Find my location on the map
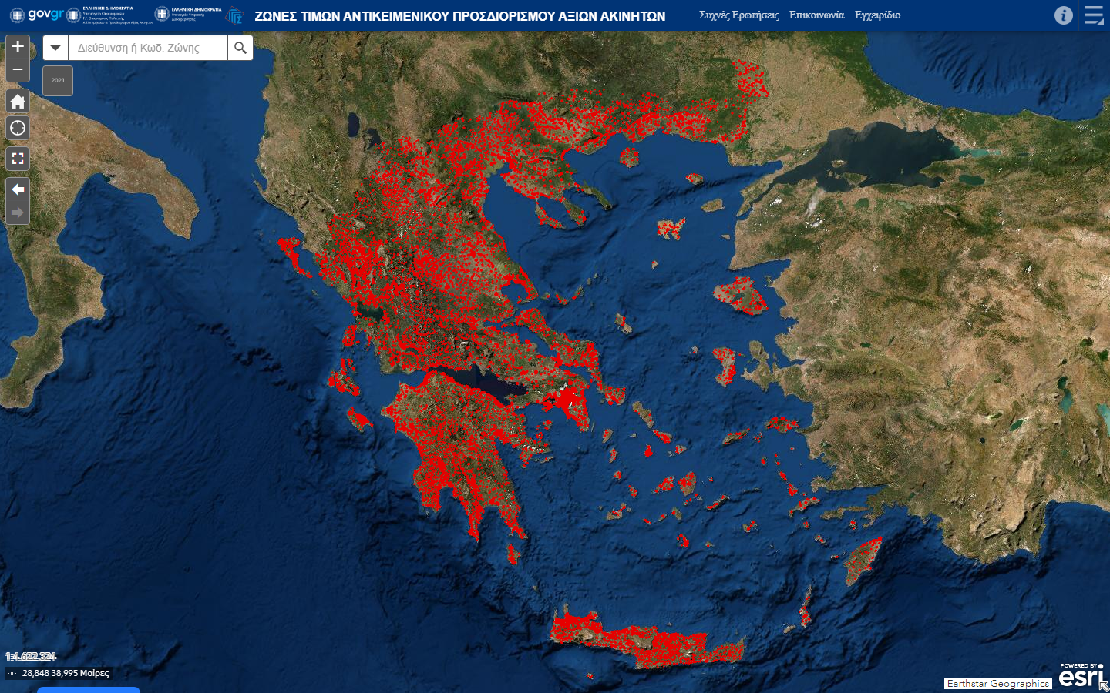This screenshot has width=1110, height=693. coord(18,129)
